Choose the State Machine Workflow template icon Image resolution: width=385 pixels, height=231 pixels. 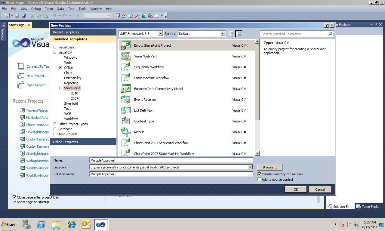pyautogui.click(x=125, y=78)
